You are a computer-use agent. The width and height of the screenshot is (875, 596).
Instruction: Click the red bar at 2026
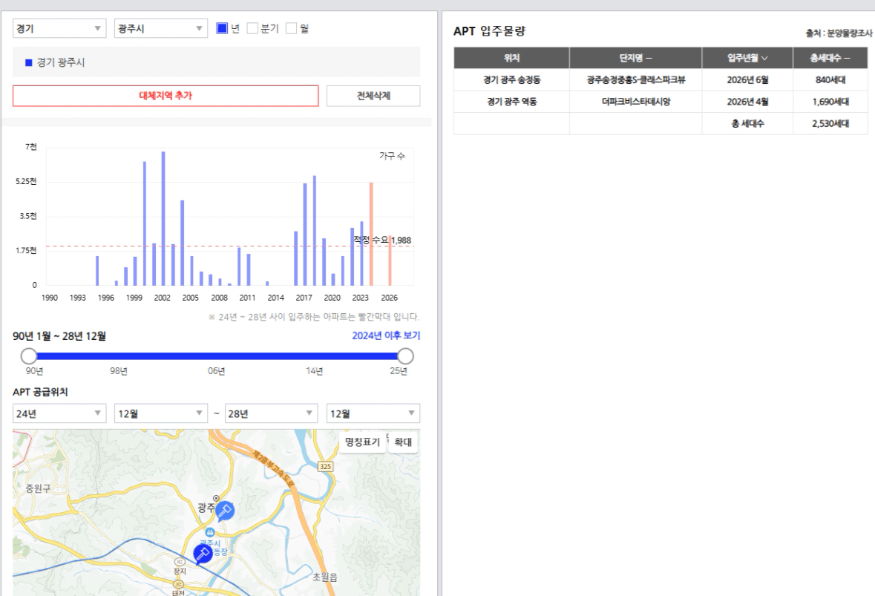pyautogui.click(x=390, y=261)
